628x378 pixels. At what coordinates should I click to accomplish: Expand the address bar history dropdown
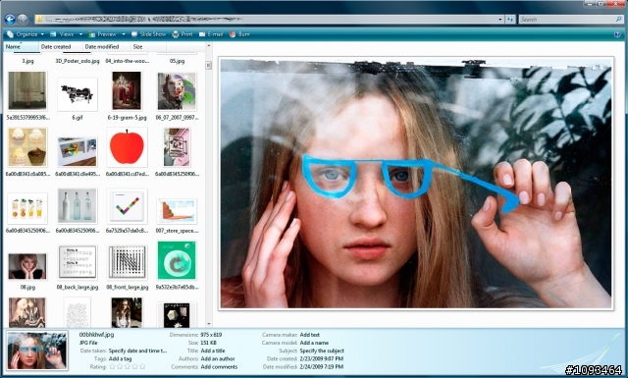coord(499,20)
